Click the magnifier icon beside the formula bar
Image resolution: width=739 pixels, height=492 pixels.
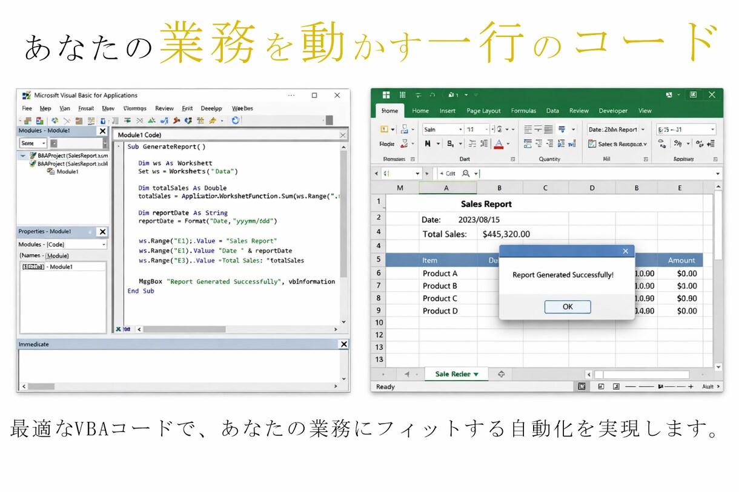[466, 173]
